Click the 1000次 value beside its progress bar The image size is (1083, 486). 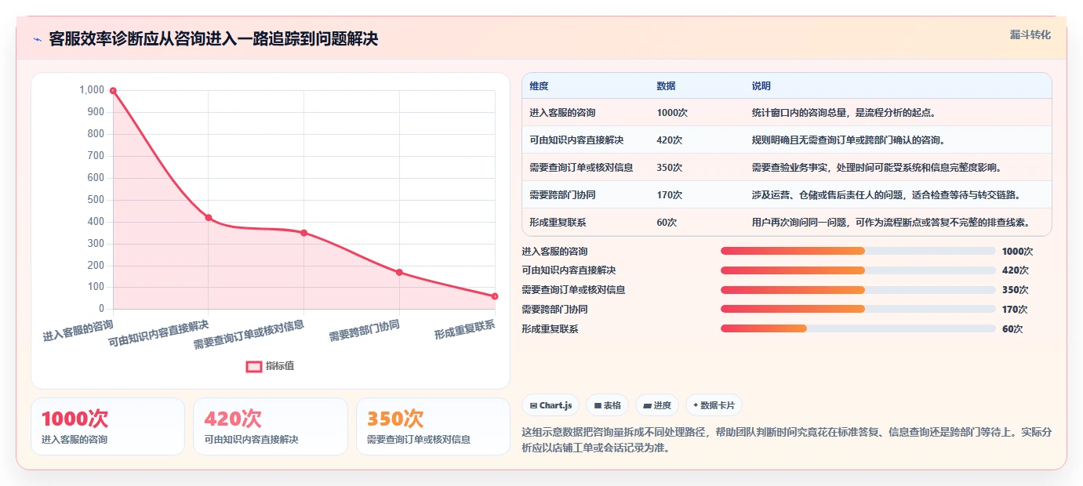pos(1017,252)
